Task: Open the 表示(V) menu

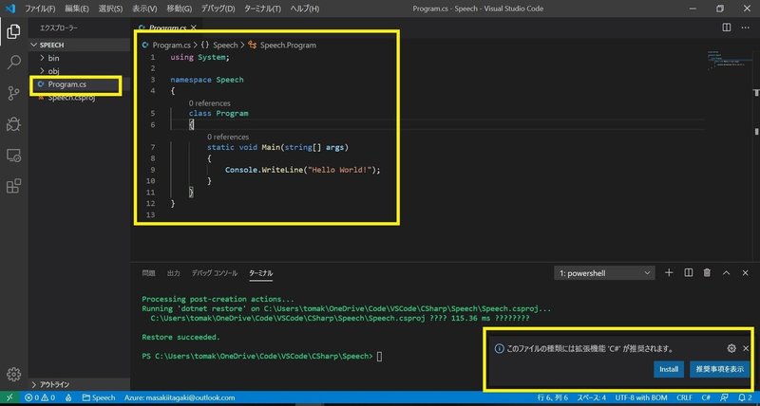Action: click(144, 9)
